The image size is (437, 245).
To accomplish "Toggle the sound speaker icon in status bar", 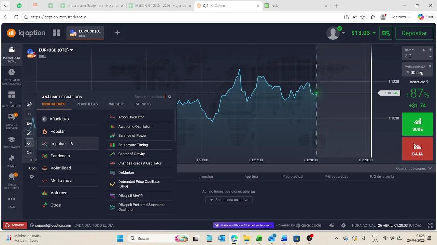I will 332,225.
